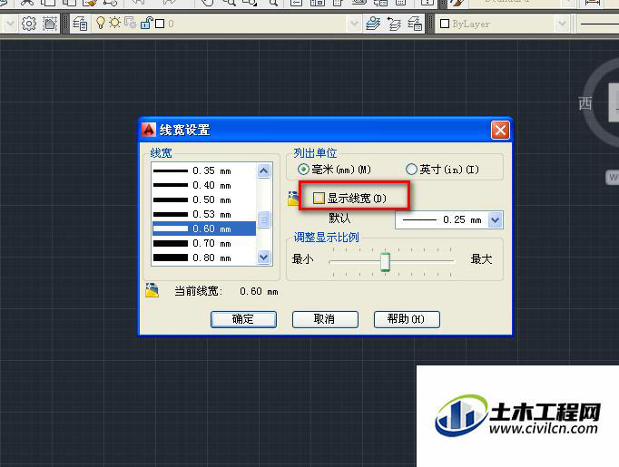
Task: Open the linetype control showing a line
Action: click(x=599, y=24)
